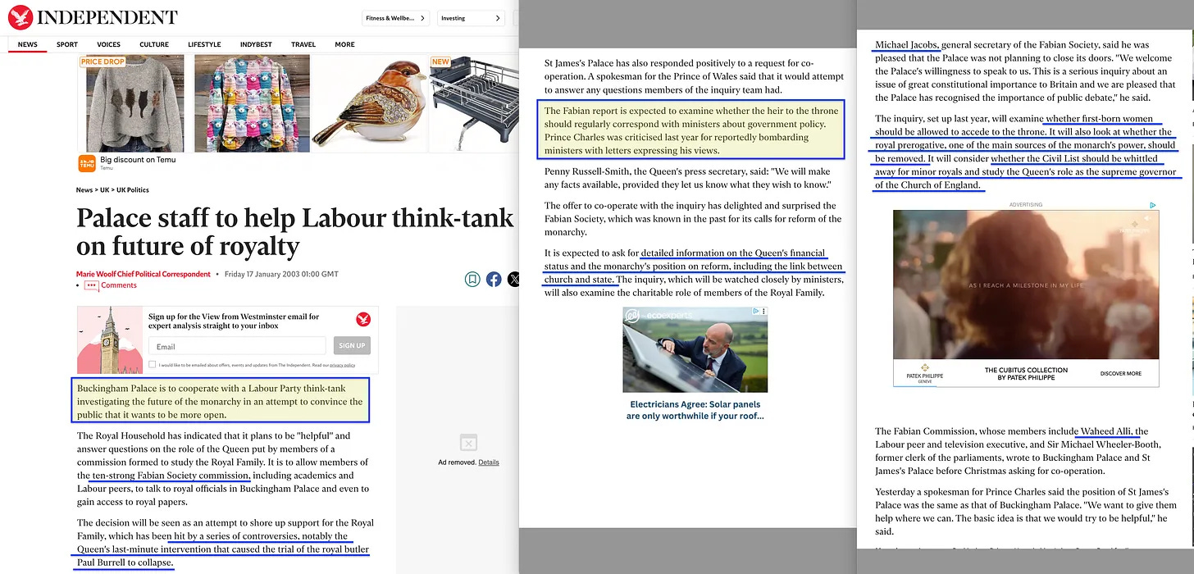Click DISCOVER MORE on the Patek Philippe ad

pyautogui.click(x=1120, y=374)
